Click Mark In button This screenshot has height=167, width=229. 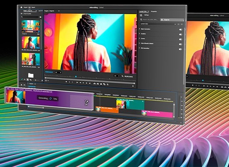[70, 82]
